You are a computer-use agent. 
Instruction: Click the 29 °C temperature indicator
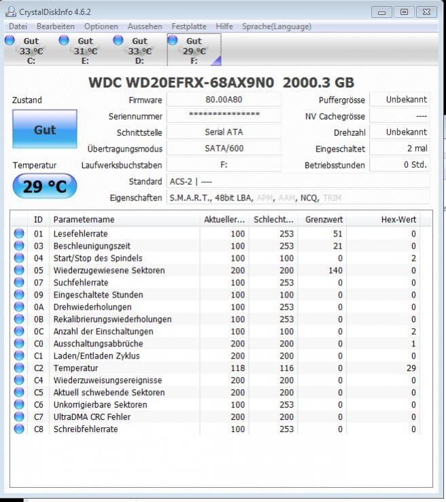click(45, 186)
